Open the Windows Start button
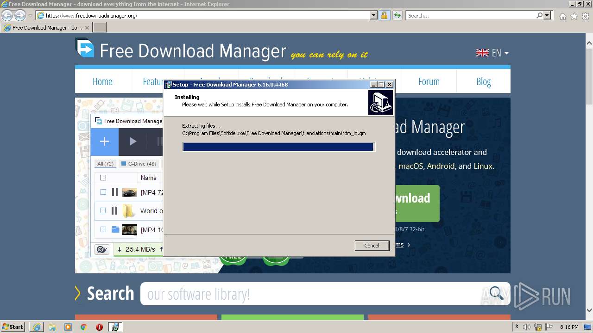 click(x=13, y=327)
